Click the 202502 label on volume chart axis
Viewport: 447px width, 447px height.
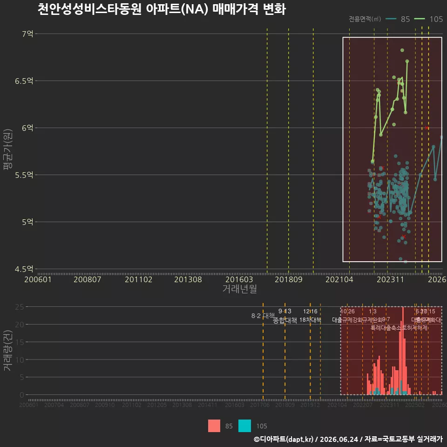click(415, 405)
